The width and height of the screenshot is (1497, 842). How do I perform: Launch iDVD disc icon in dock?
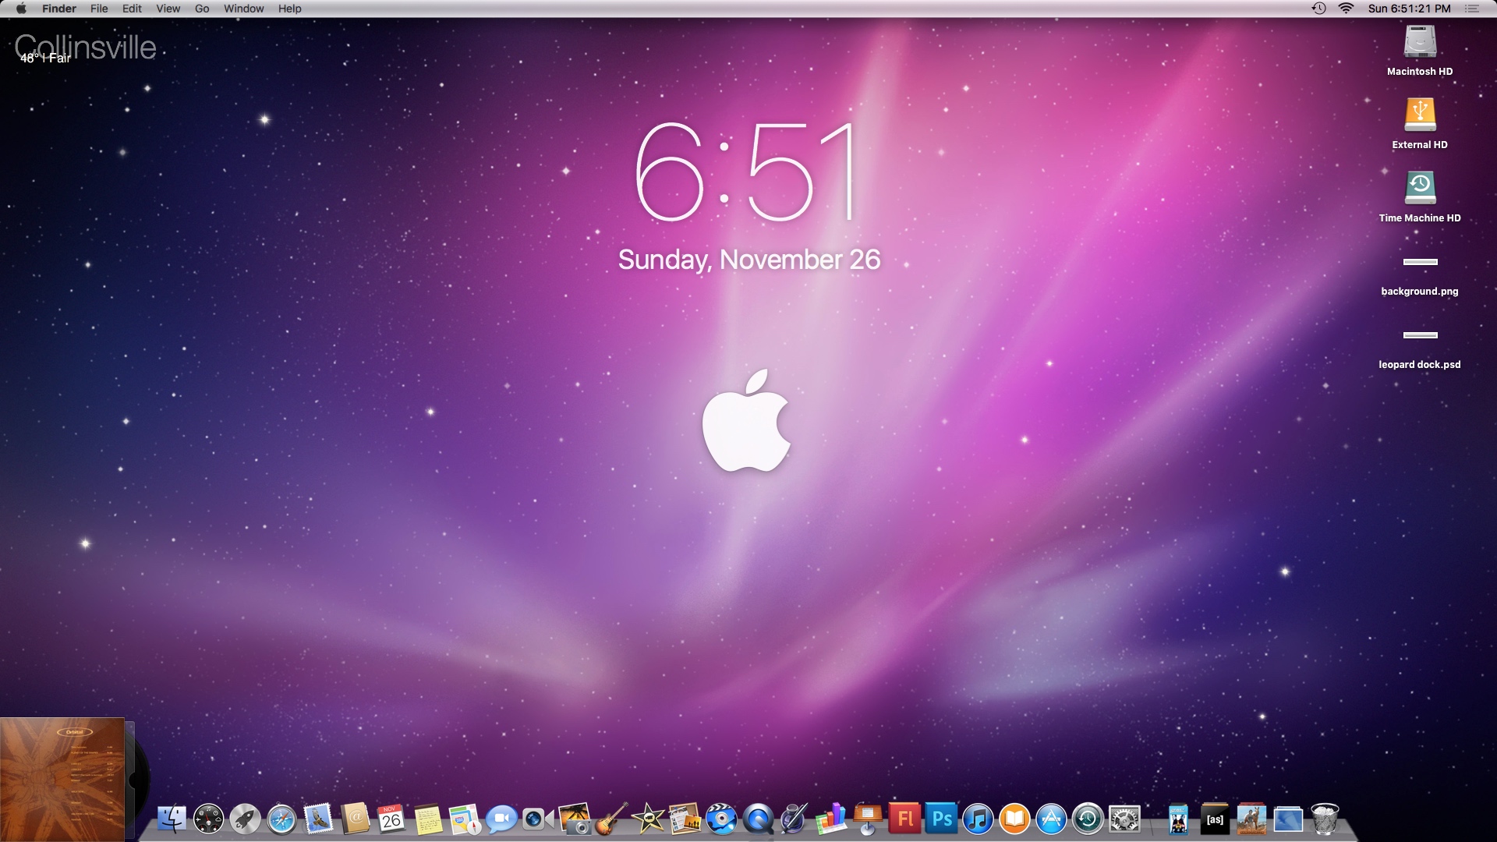point(721,819)
